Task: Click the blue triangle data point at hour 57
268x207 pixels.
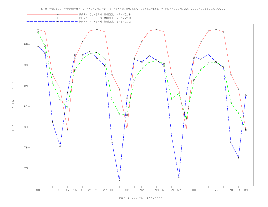Action: [x=179, y=178]
